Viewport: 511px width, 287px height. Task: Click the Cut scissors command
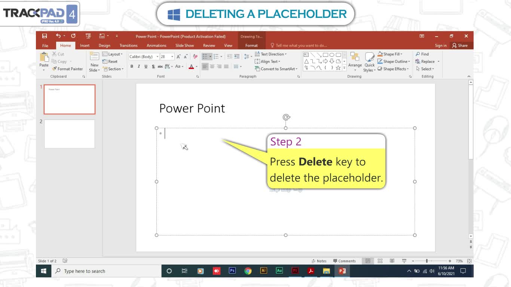(x=58, y=54)
